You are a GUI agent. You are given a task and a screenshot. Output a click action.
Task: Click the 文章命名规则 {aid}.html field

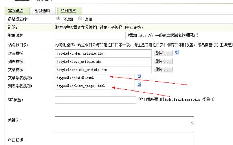[x=95, y=78]
